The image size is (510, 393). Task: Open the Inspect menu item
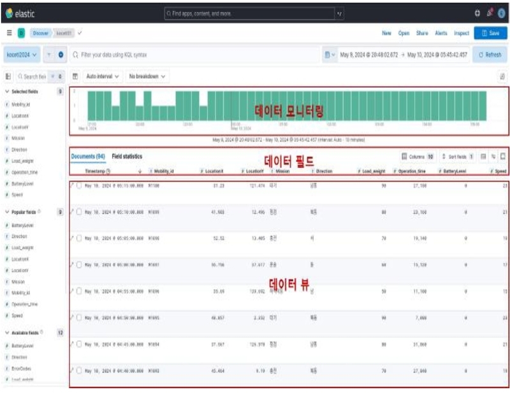(x=462, y=33)
